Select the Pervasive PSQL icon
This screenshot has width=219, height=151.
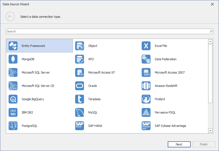146,112
